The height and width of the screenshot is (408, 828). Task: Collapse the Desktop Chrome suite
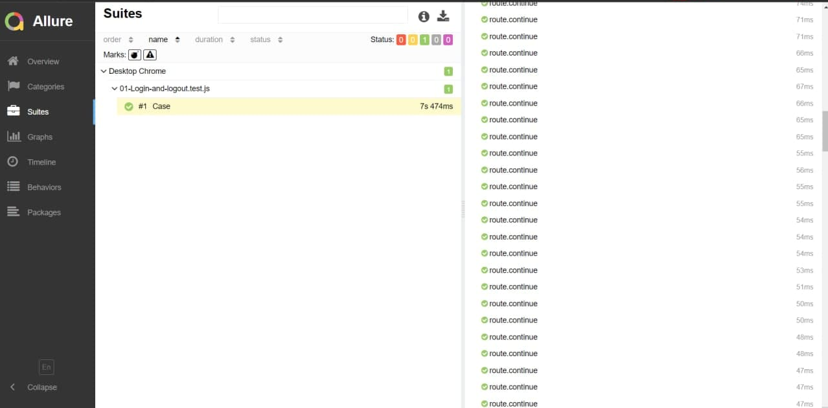104,71
